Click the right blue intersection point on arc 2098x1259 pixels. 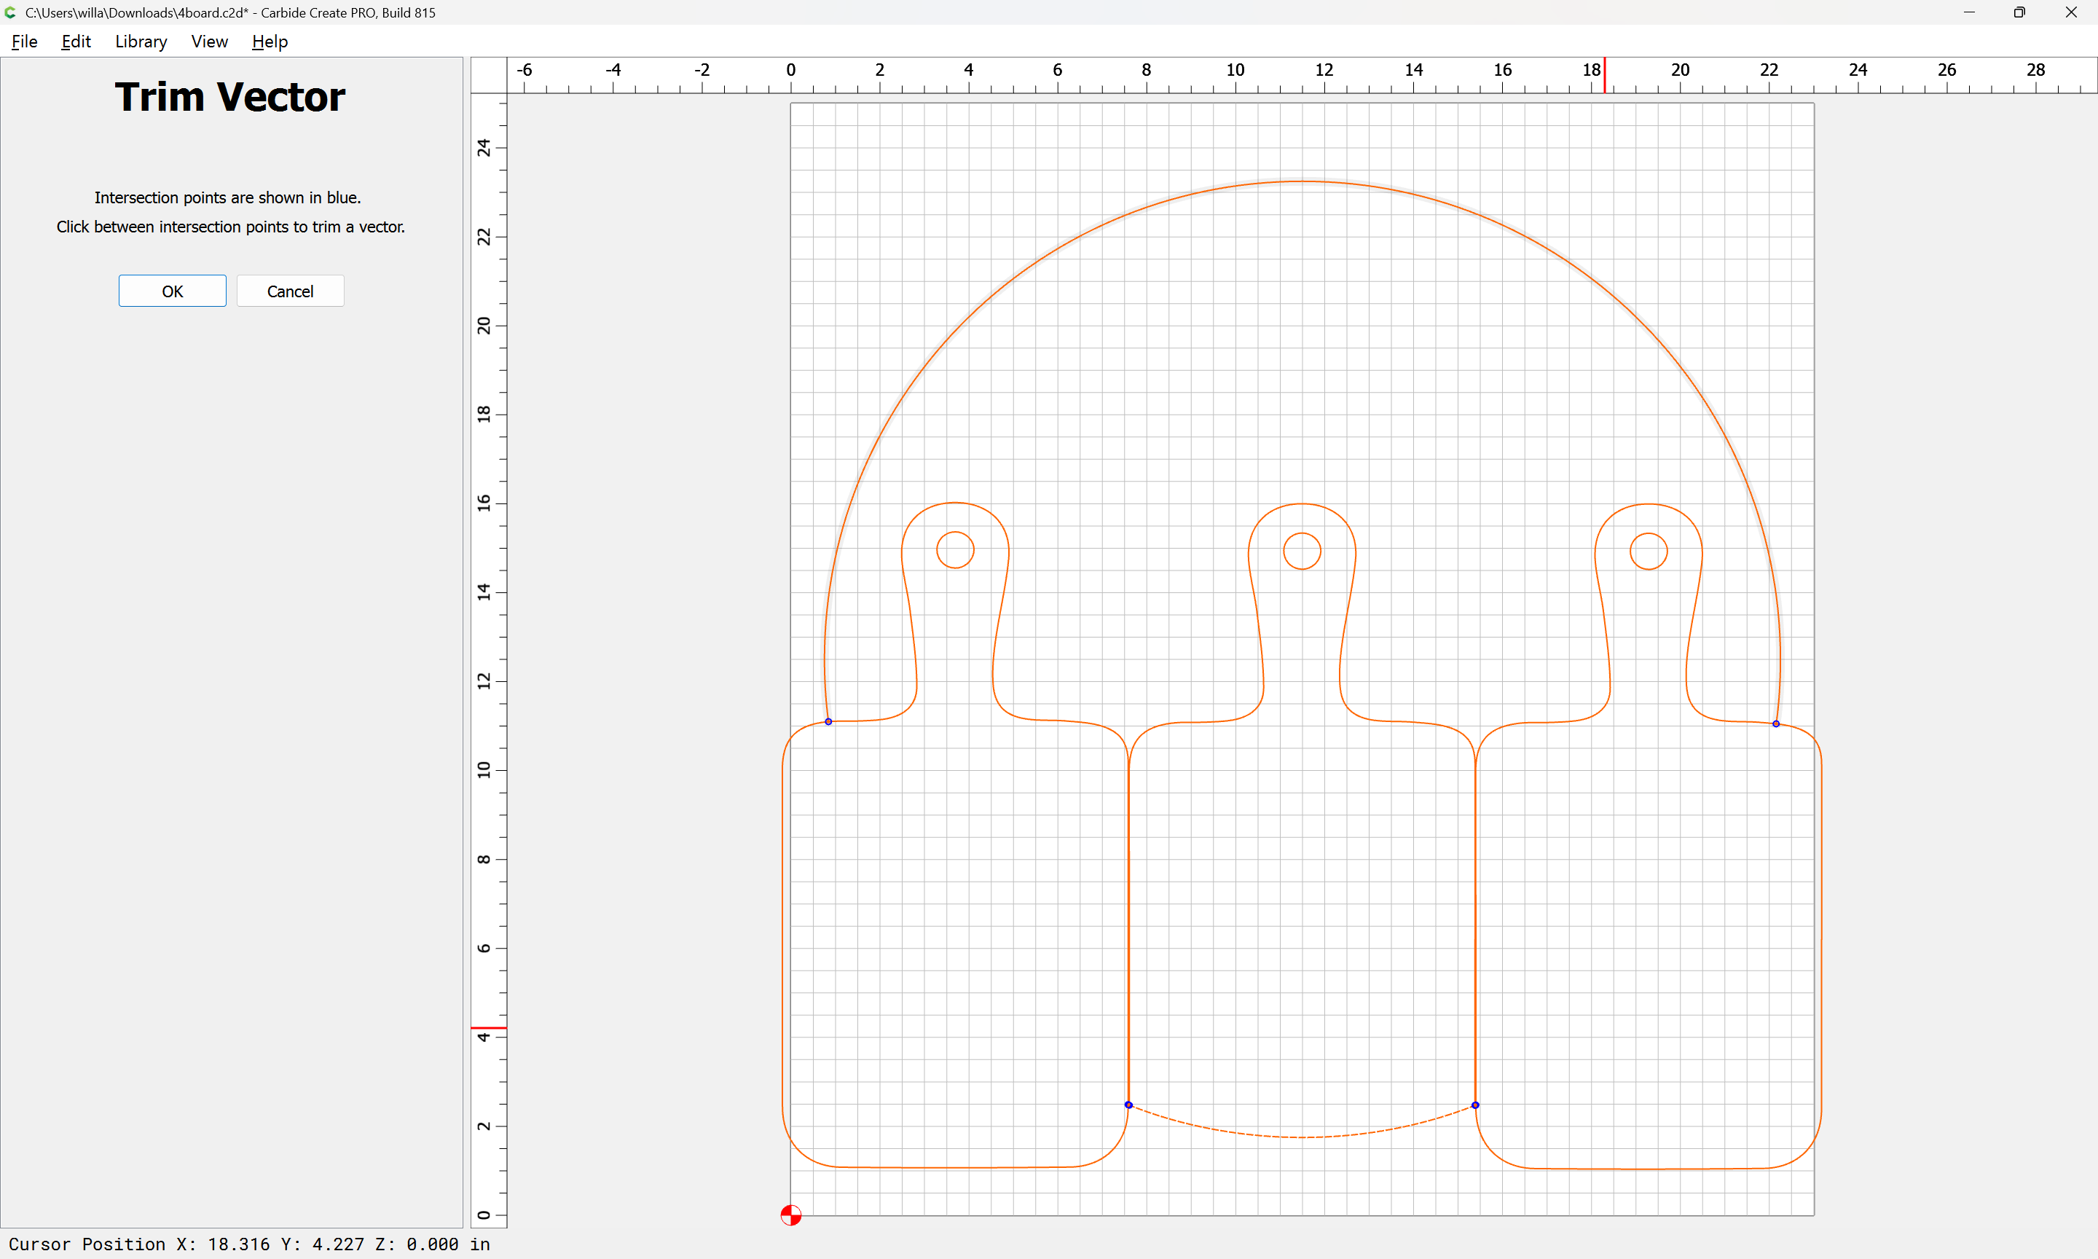[x=1776, y=723]
